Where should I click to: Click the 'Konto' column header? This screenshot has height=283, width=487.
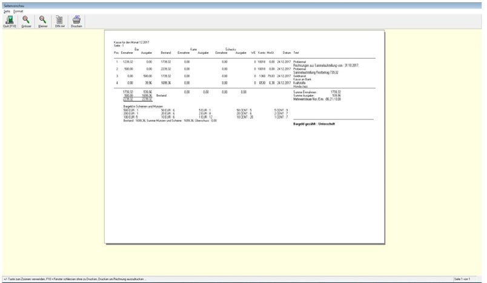(262, 53)
